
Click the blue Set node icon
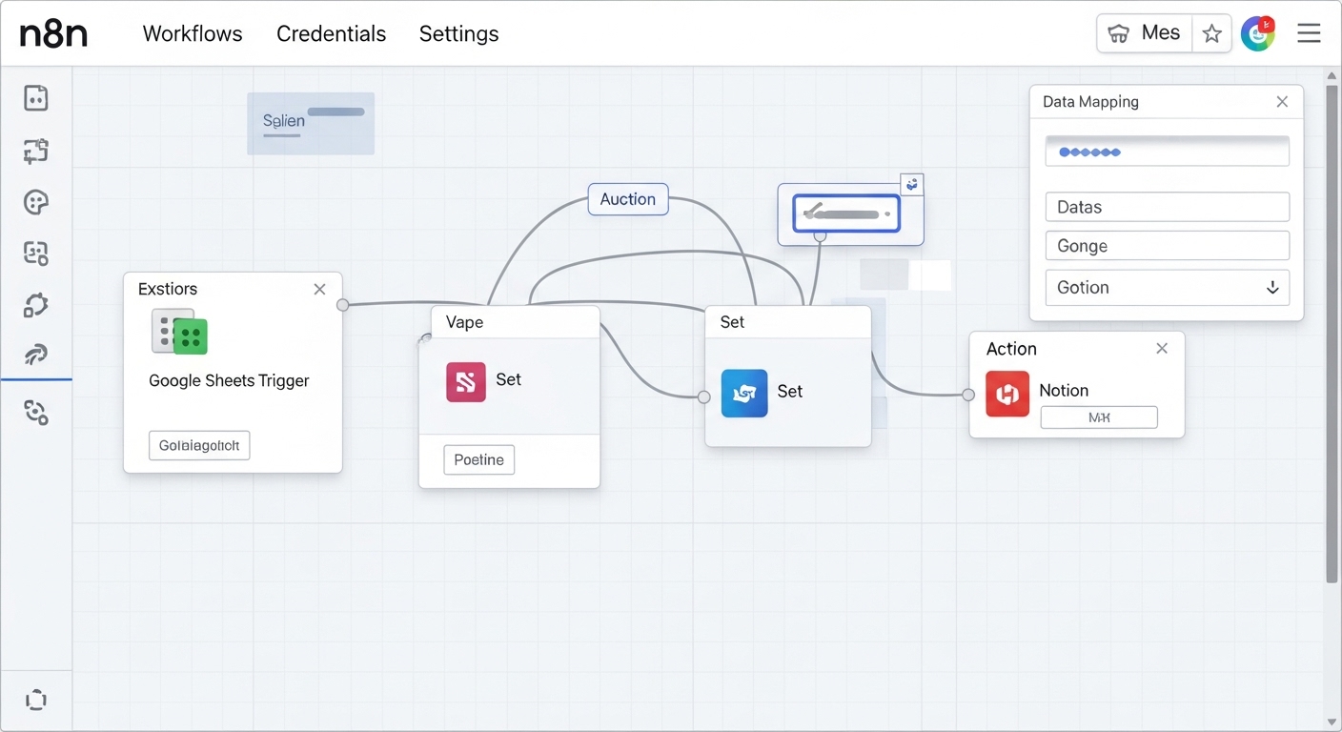coord(744,394)
